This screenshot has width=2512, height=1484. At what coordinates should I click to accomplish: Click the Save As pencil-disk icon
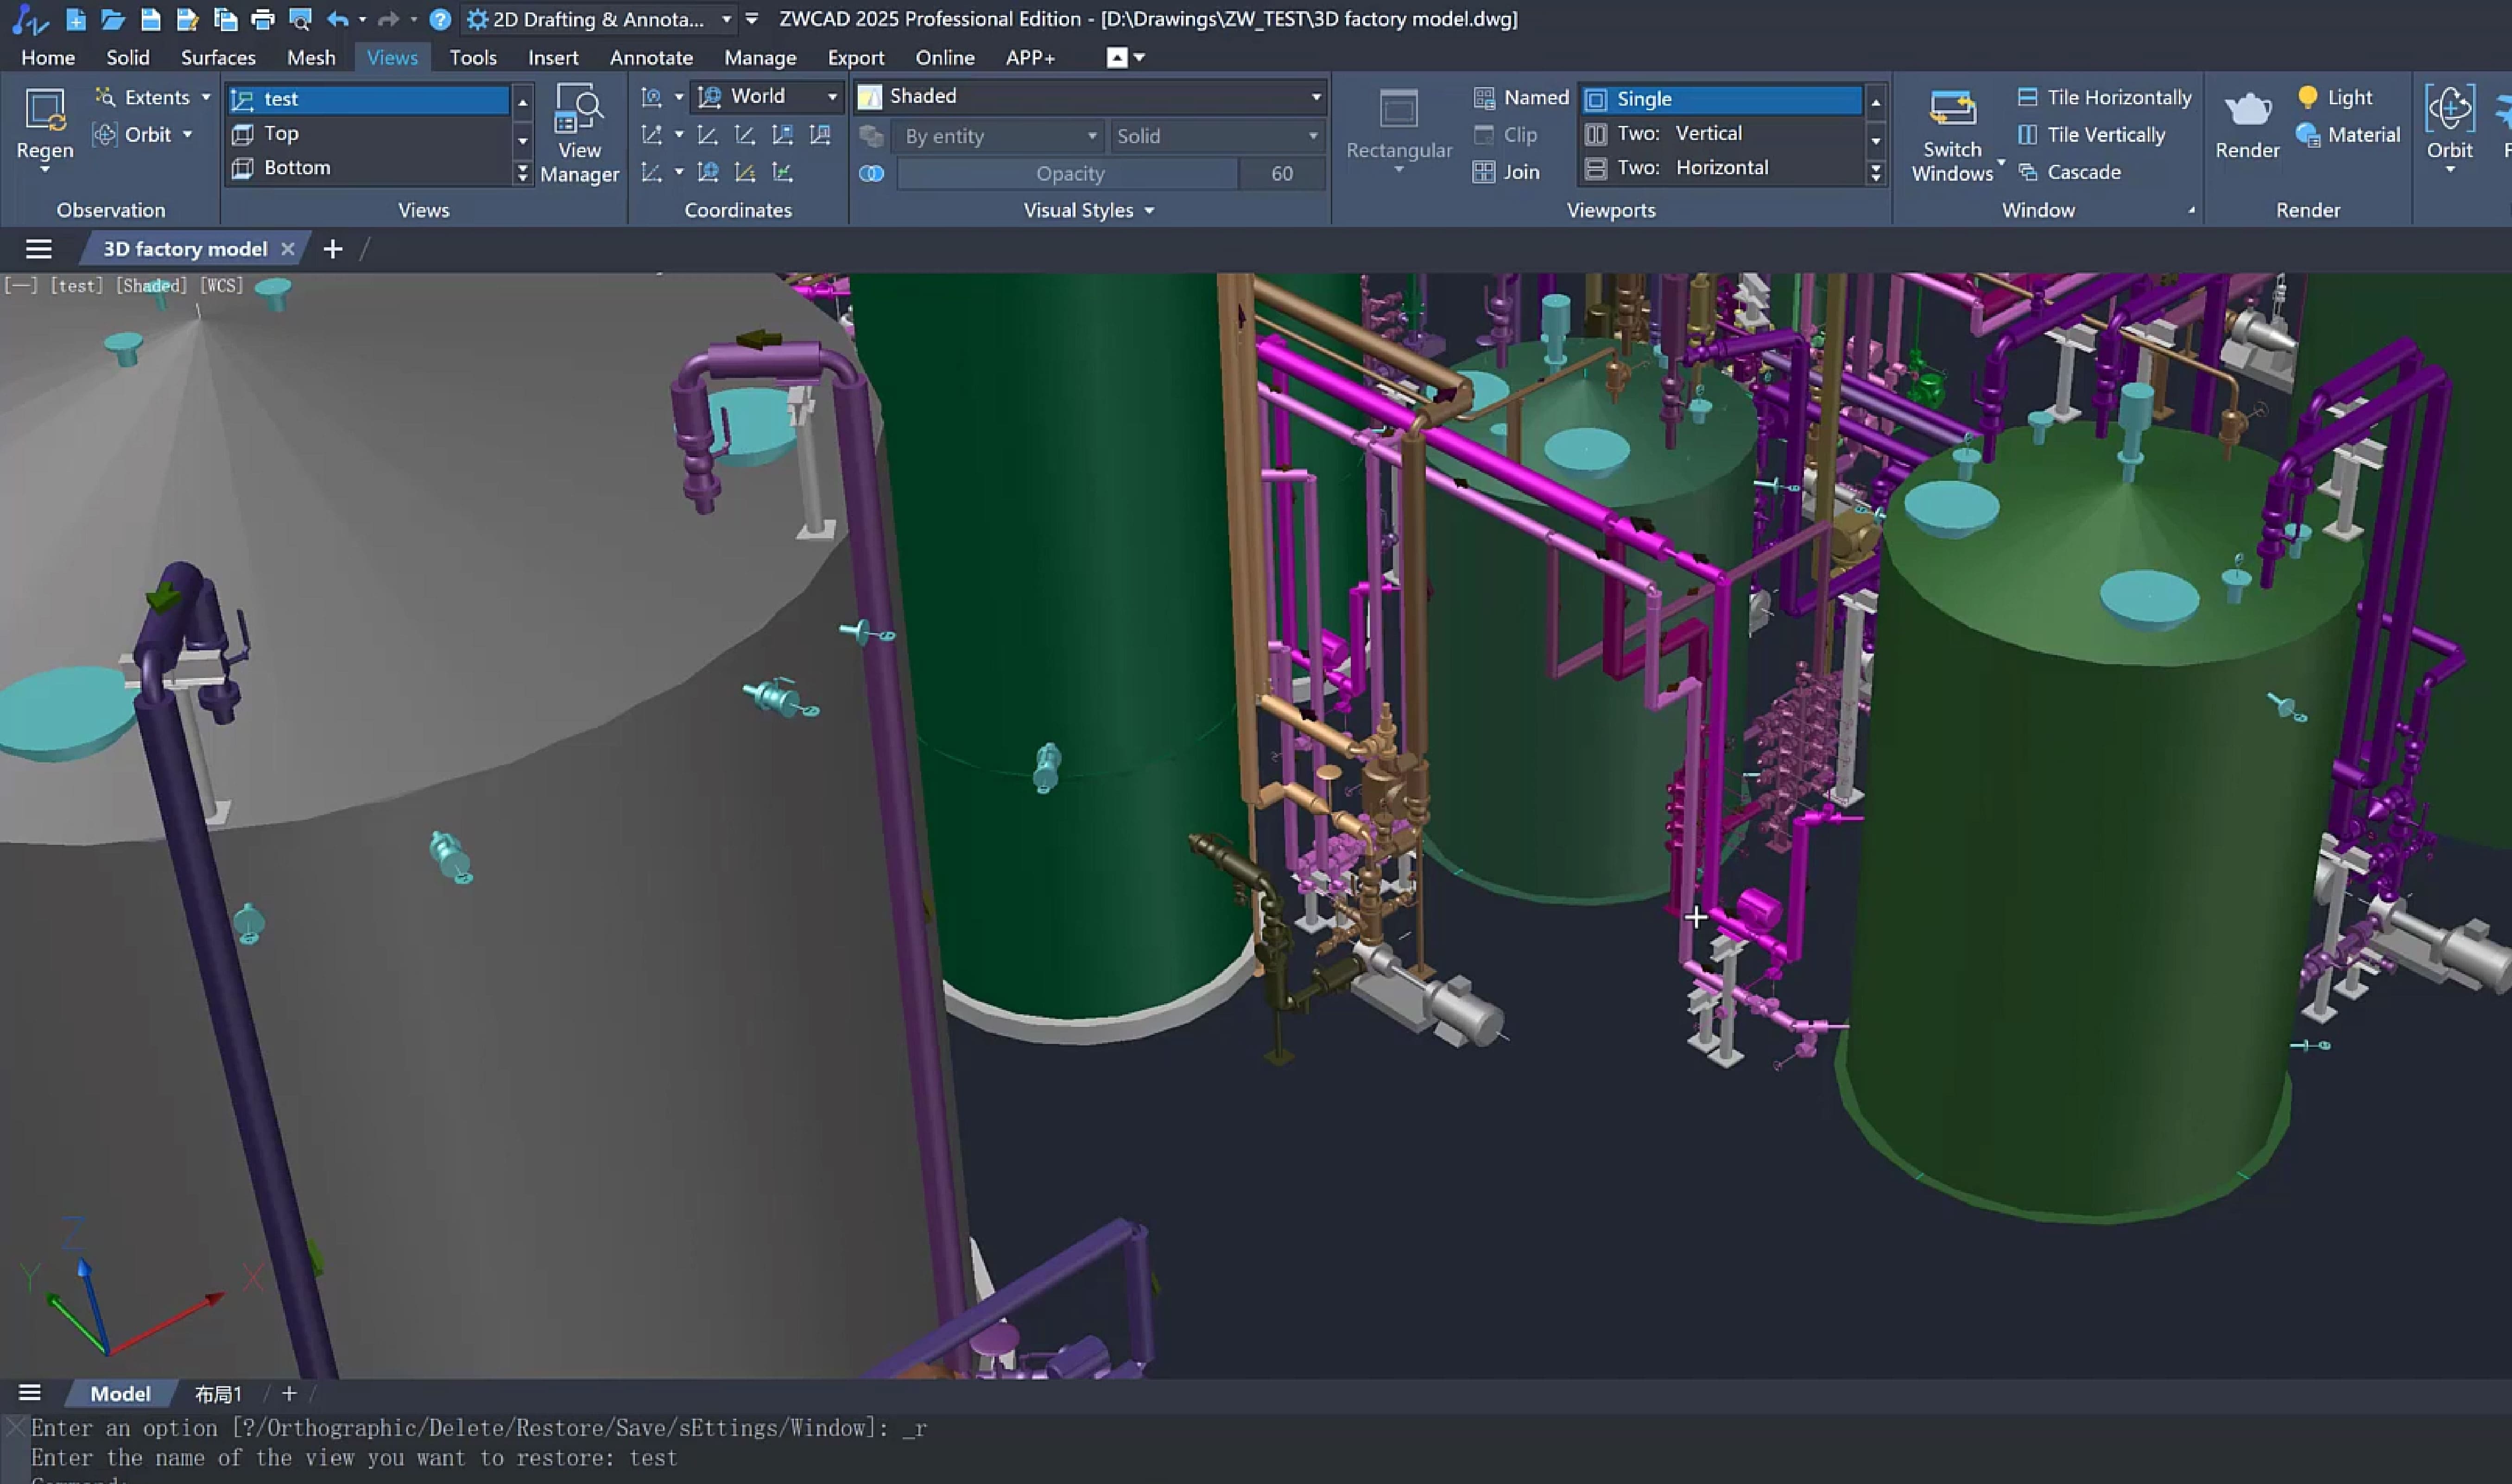[187, 19]
